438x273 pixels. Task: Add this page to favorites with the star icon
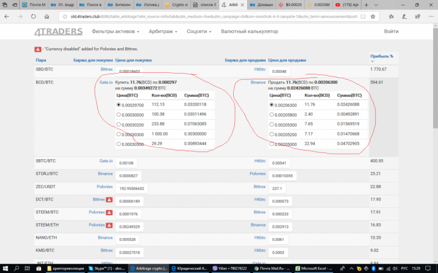point(373,16)
